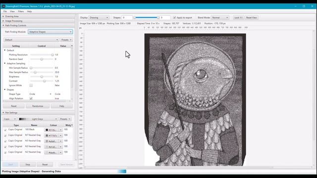Click the settings table vertical scrollbar

[72, 69]
